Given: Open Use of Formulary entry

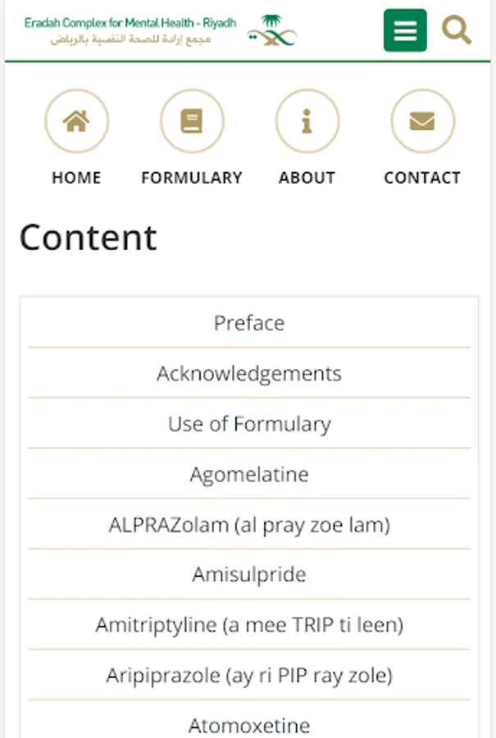Looking at the screenshot, I should pos(249,424).
